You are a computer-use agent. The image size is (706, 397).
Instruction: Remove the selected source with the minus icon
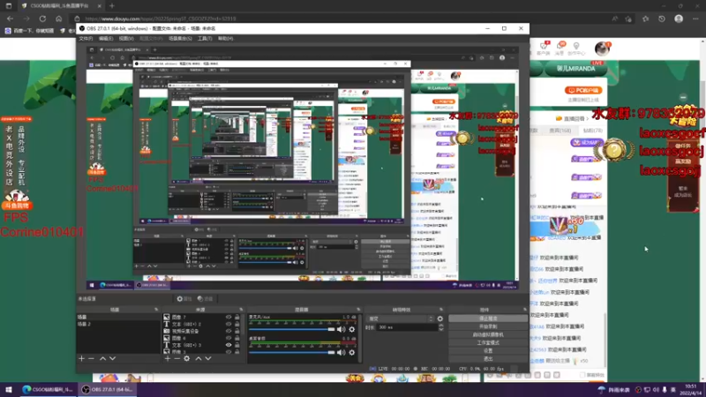coord(177,359)
